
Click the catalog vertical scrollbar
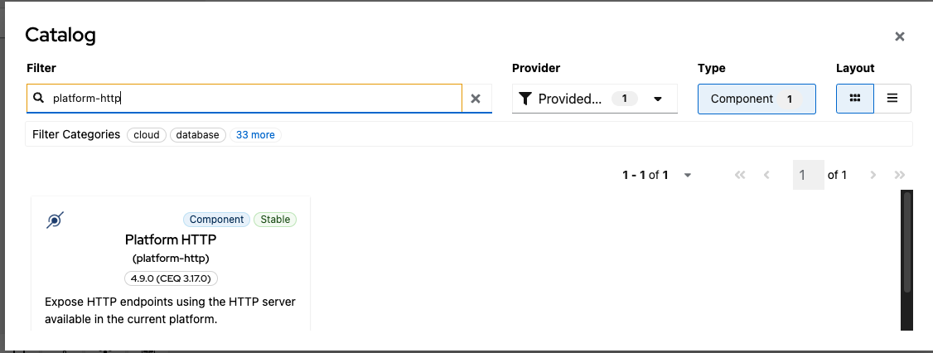pyautogui.click(x=907, y=240)
